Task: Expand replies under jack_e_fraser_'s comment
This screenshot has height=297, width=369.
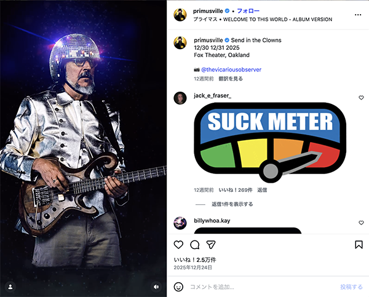Action: coord(232,204)
